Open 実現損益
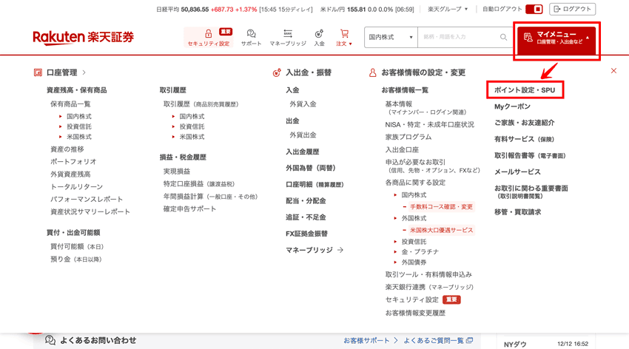Viewport: 629px width, 349px height. coord(177,172)
